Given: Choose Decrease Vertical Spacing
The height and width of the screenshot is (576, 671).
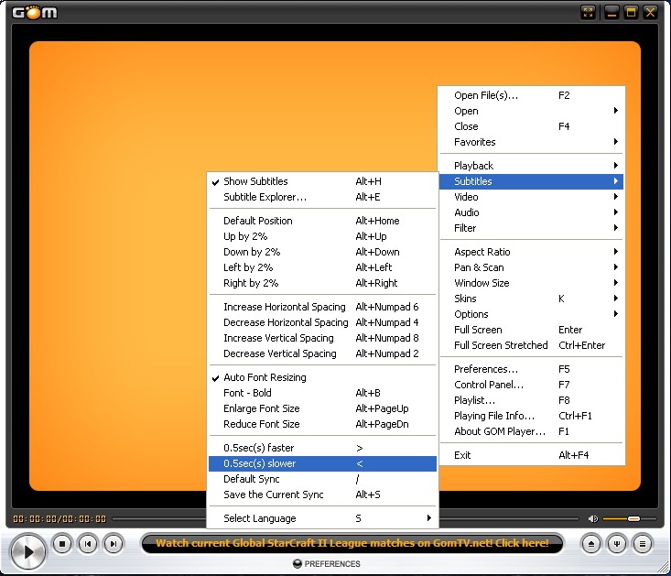Looking at the screenshot, I should click(322, 353).
